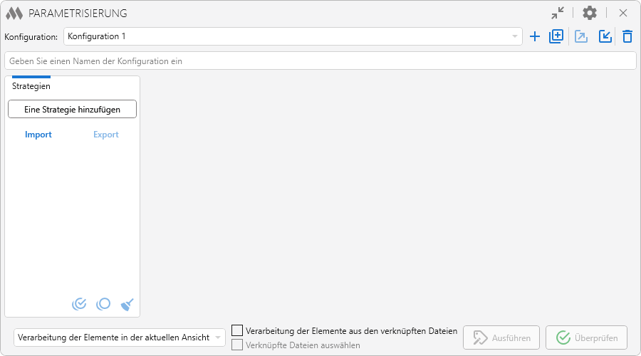641x356 pixels.
Task: Select the Strategien tab
Action: 31,85
